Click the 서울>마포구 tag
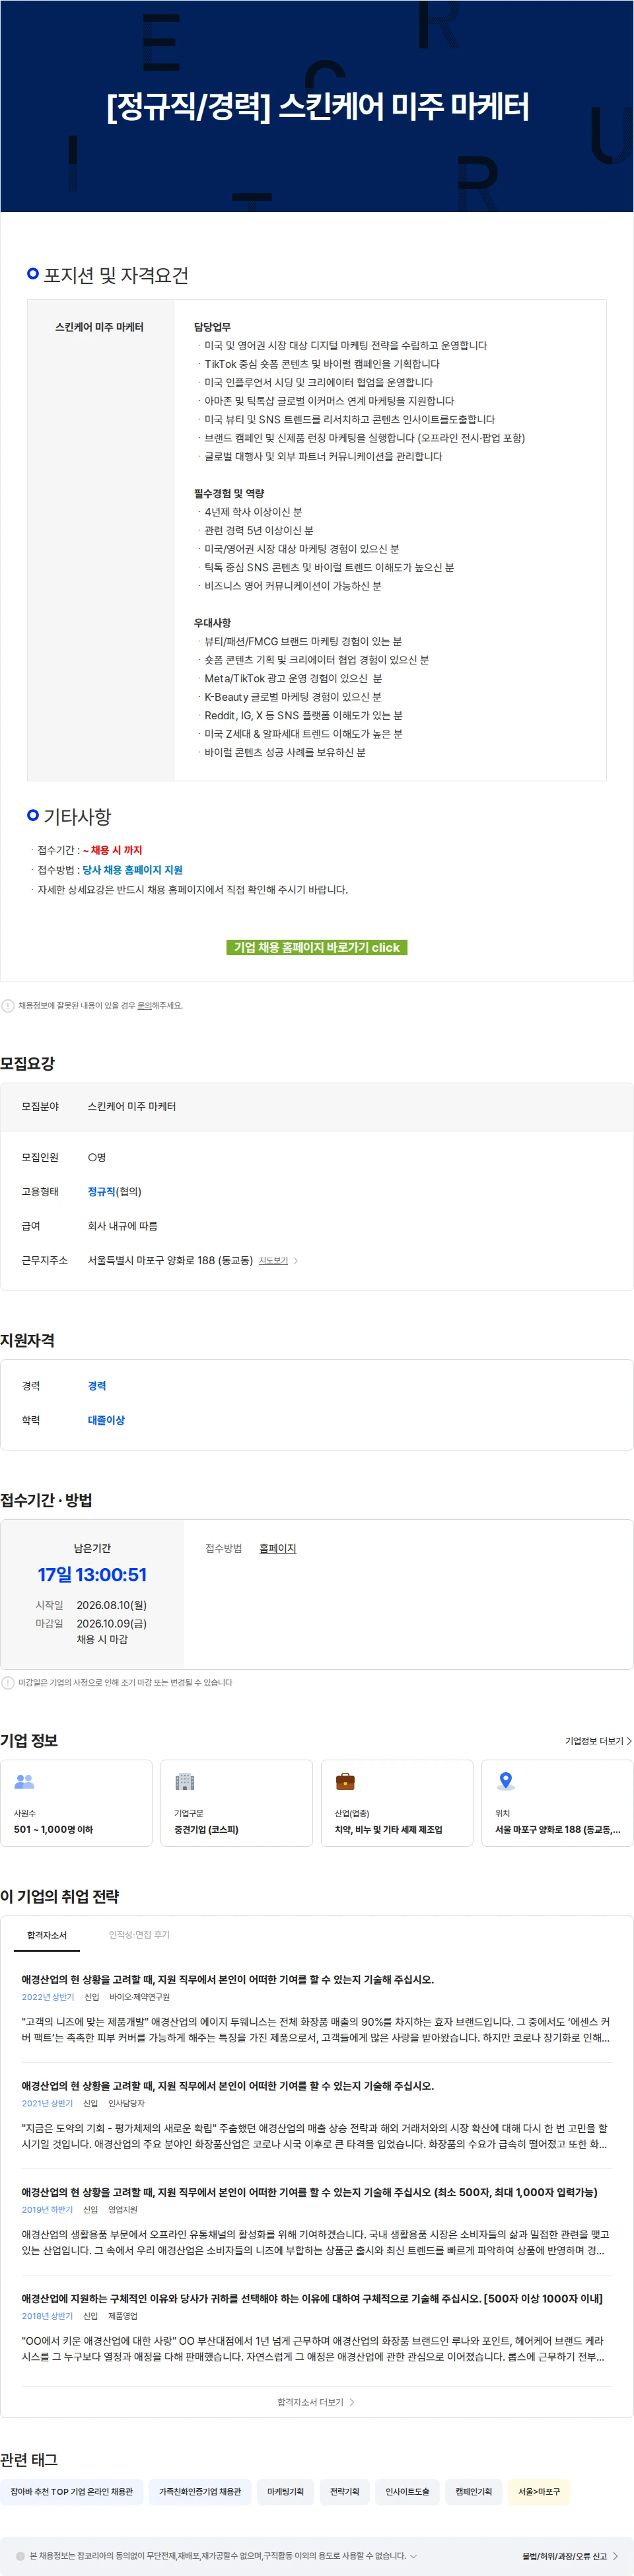 (x=539, y=2491)
